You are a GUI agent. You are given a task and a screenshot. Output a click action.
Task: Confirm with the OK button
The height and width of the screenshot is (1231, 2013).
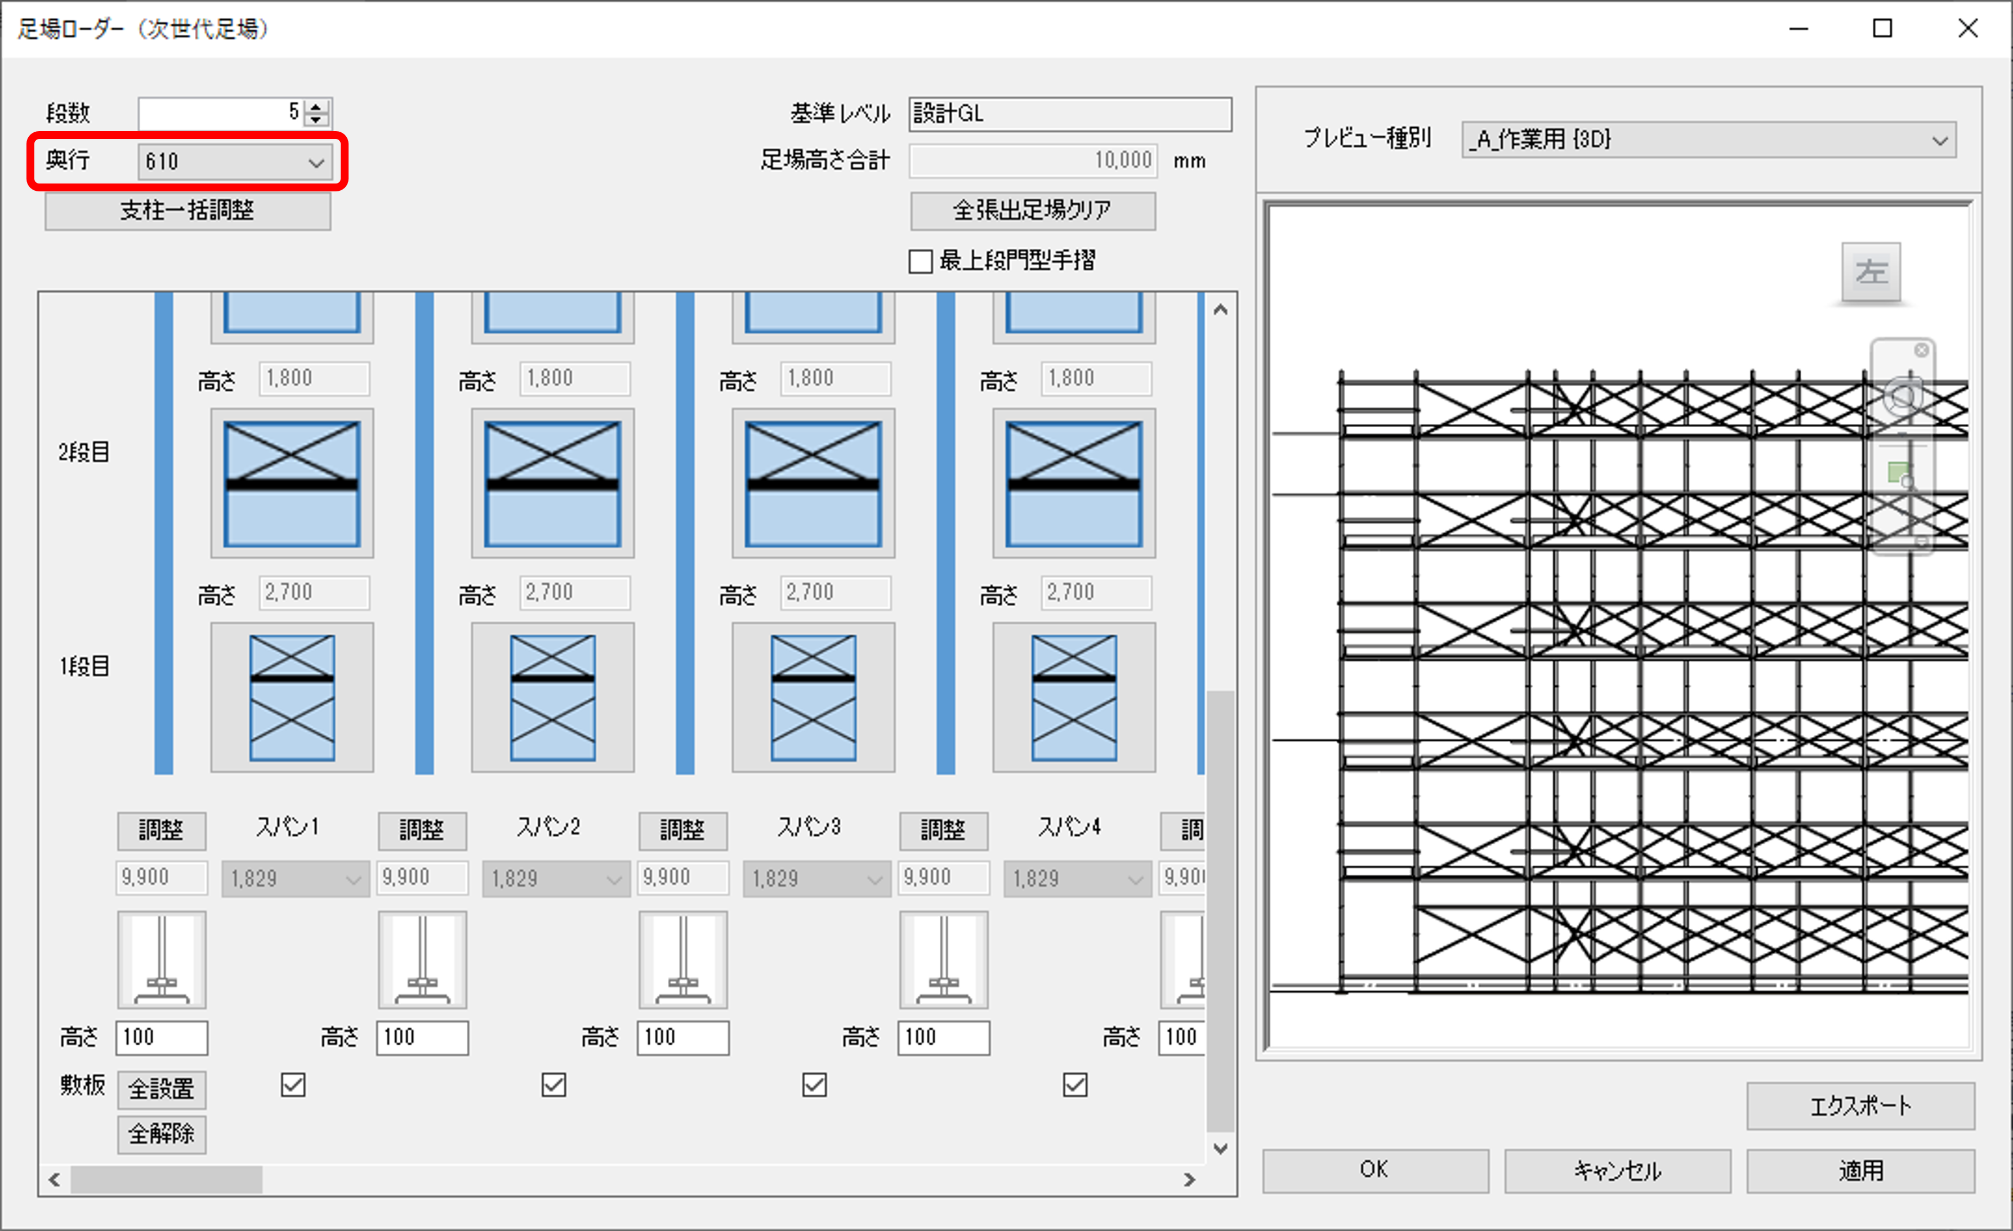point(1375,1171)
